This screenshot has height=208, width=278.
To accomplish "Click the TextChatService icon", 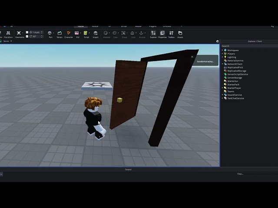I will pyautogui.click(x=225, y=98).
